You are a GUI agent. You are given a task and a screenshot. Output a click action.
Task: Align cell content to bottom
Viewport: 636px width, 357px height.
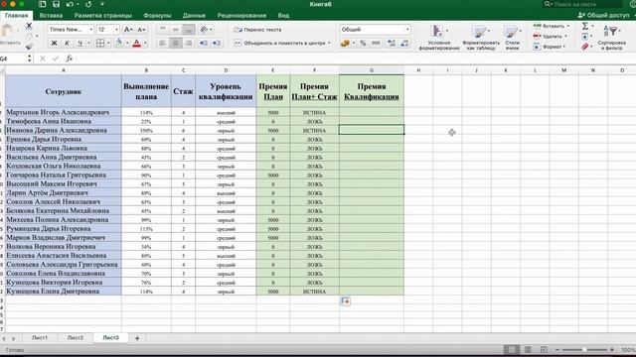[x=188, y=30]
